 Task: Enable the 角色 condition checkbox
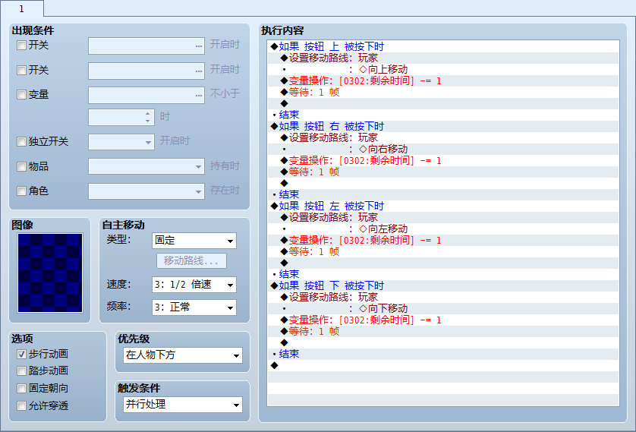[21, 191]
